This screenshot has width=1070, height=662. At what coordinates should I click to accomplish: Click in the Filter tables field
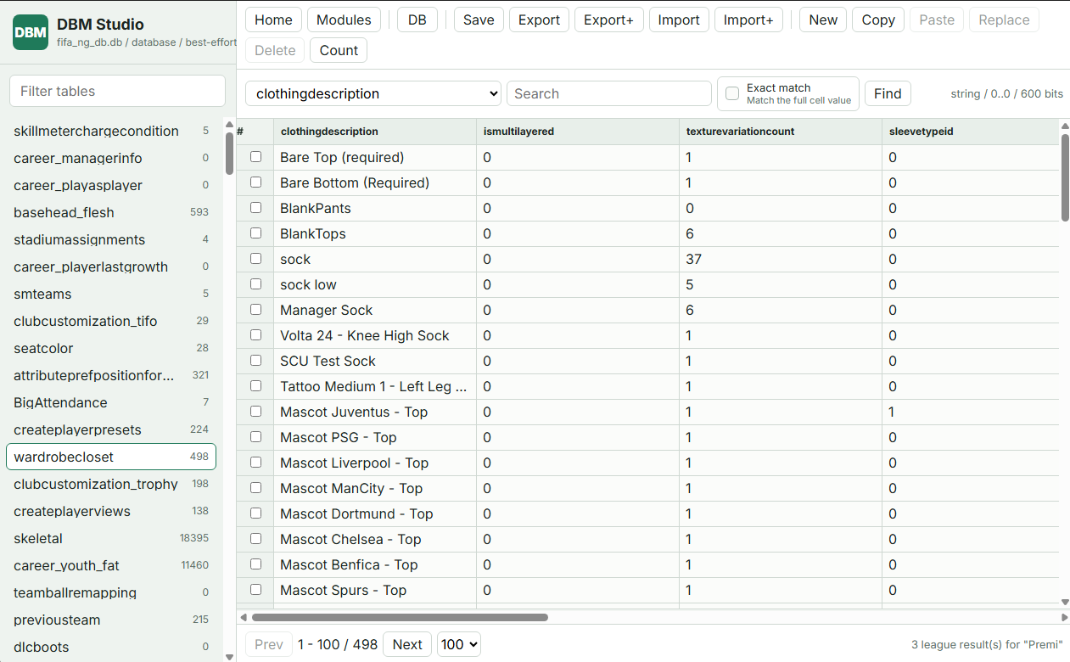117,91
